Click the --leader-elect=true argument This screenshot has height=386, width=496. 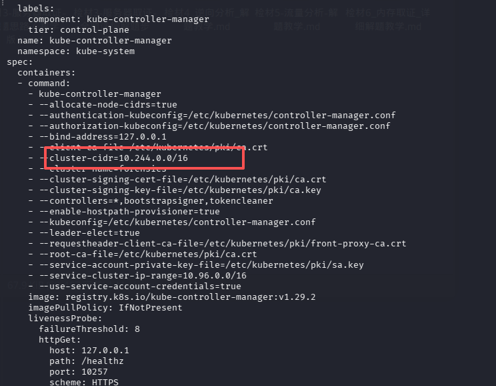click(x=89, y=232)
